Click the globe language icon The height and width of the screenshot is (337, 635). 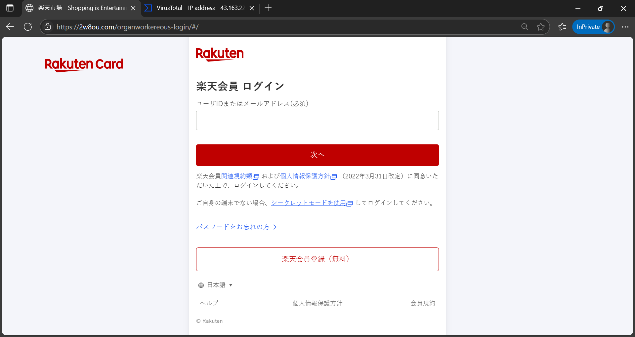pos(201,285)
